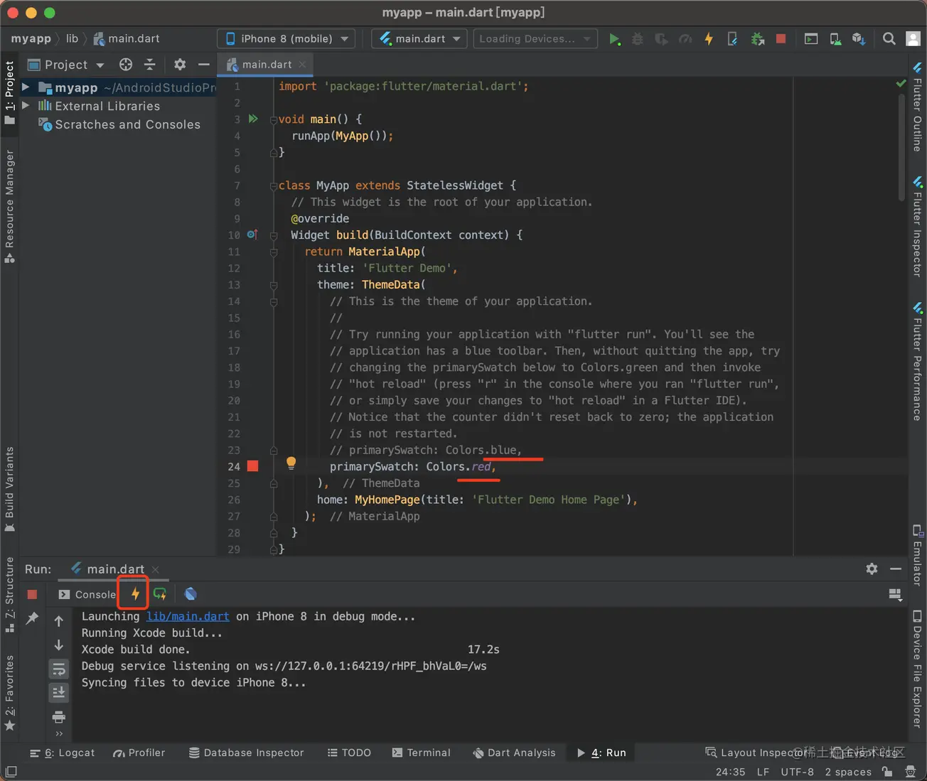Click Hot Reload lightning in the Run console

click(134, 594)
